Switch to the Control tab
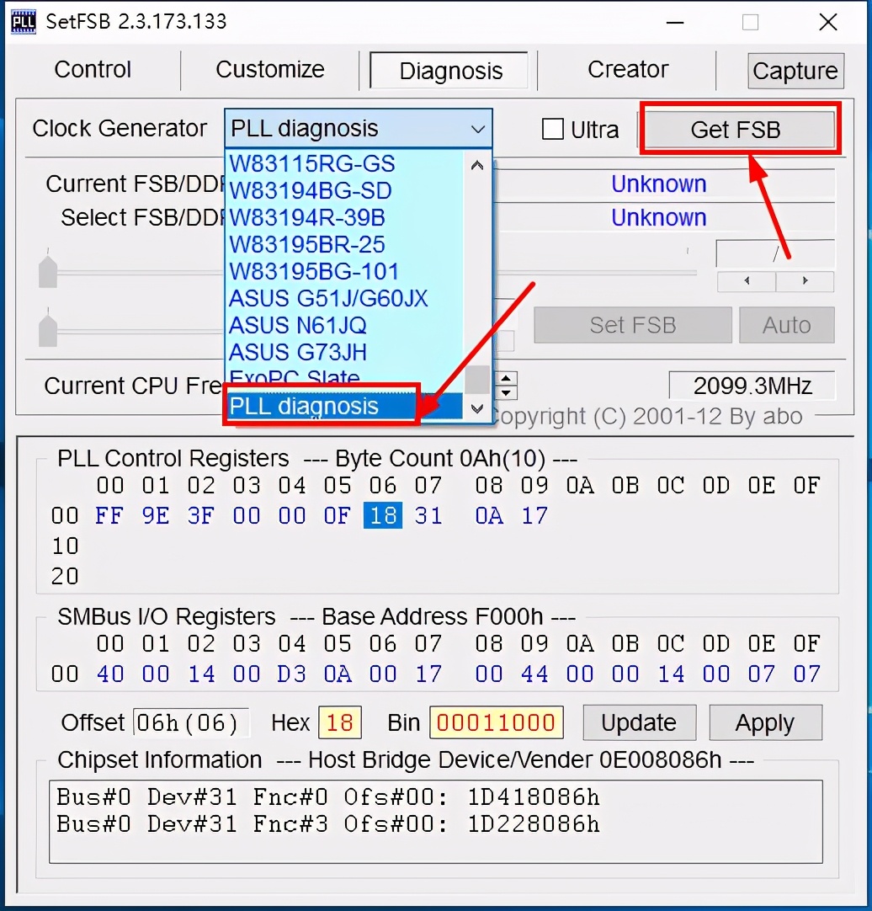This screenshot has height=911, width=872. tap(92, 70)
